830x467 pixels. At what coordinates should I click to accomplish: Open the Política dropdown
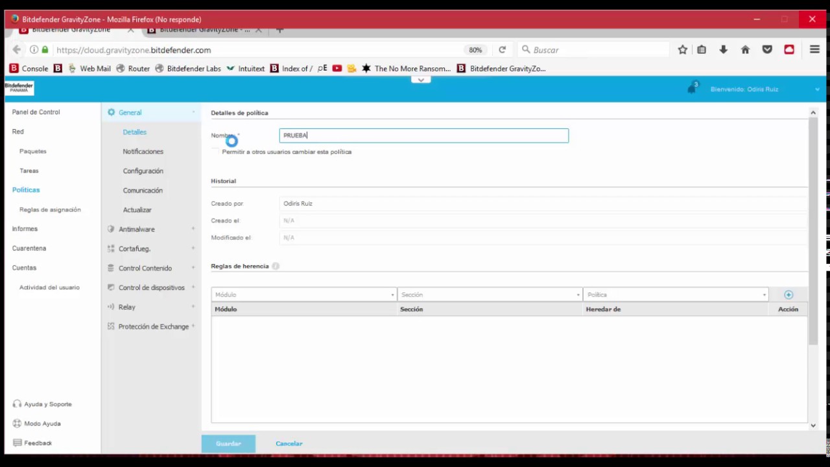tap(676, 294)
